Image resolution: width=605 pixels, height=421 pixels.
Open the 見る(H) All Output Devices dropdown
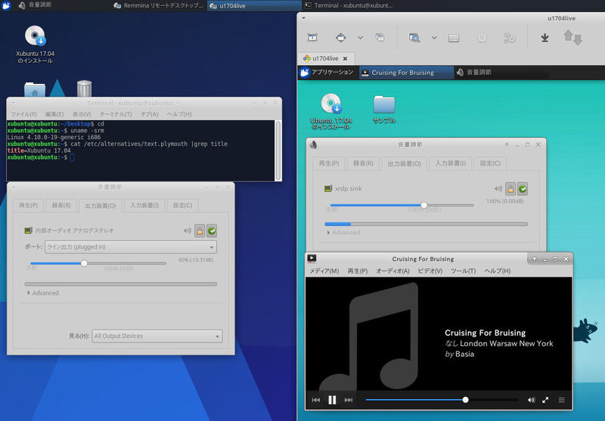pos(157,336)
